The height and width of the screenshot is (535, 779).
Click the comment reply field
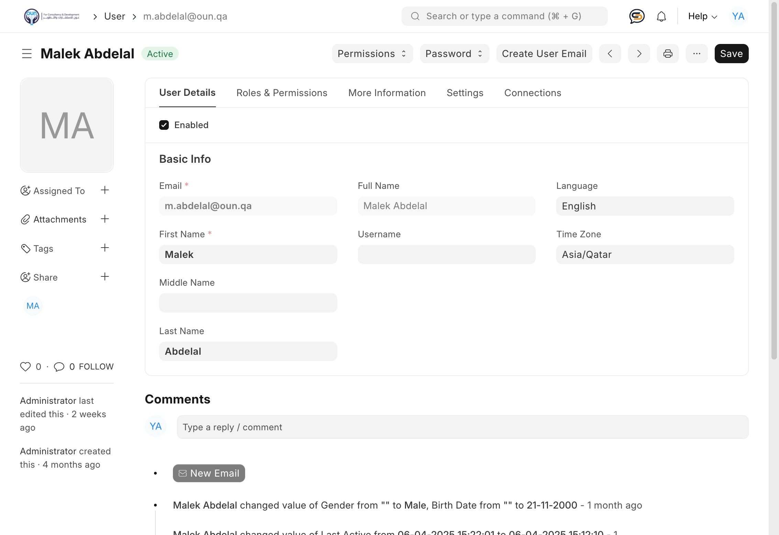(462, 427)
